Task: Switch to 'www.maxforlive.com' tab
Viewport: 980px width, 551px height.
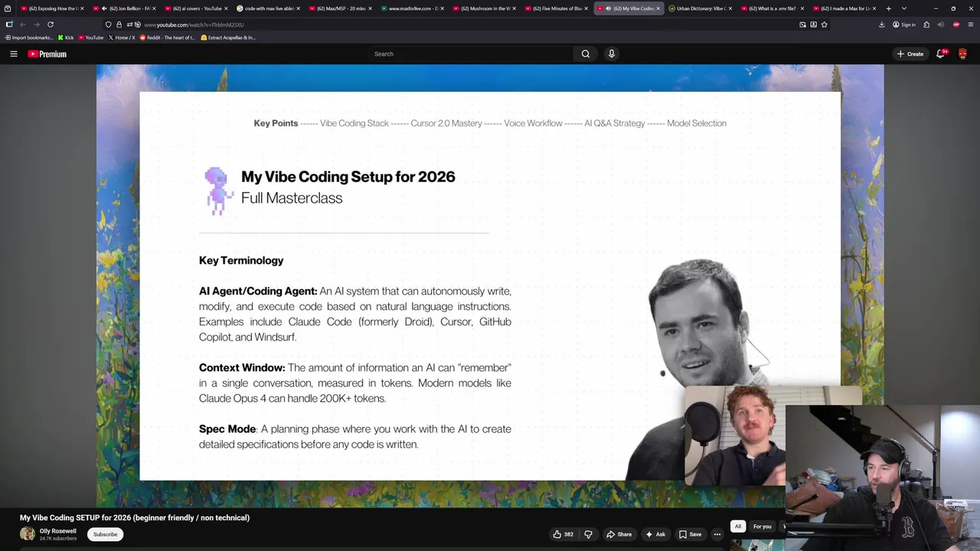Action: point(411,8)
